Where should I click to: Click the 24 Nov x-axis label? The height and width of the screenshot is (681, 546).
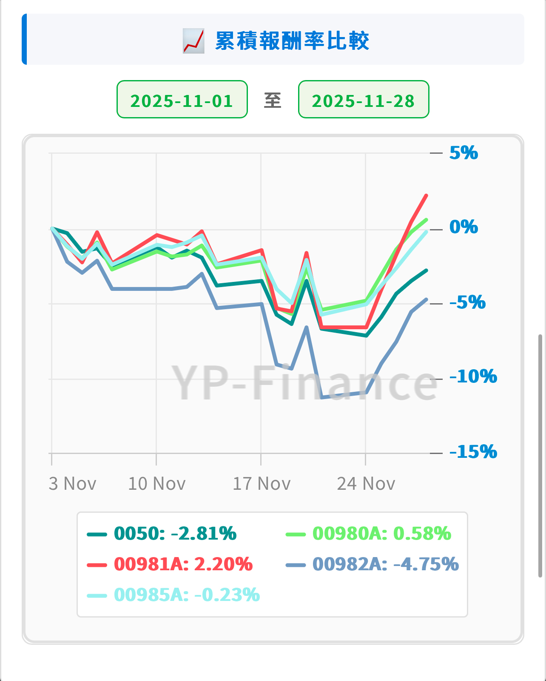pyautogui.click(x=366, y=484)
